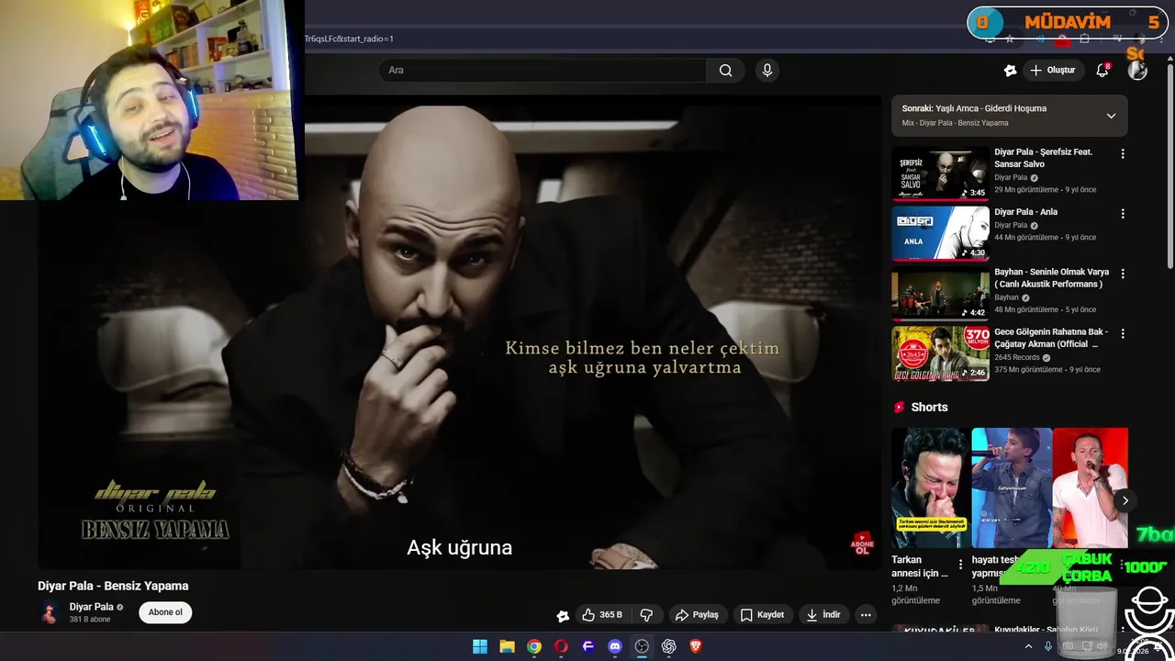This screenshot has height=661, width=1175.
Task: Collapse the Sonraki playlist panel chevron
Action: 1111,116
